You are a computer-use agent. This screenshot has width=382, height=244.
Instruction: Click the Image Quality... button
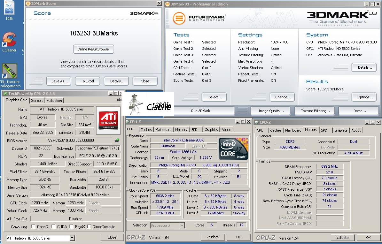(x=270, y=111)
